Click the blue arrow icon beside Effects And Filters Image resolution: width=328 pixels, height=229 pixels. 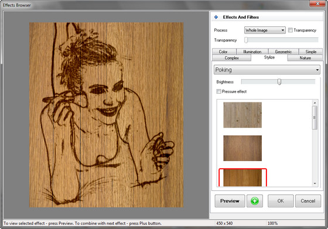click(216, 17)
